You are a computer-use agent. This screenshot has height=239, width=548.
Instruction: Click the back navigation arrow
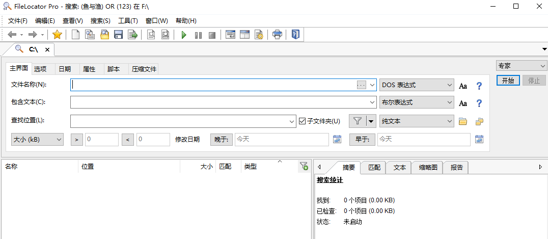[12, 35]
